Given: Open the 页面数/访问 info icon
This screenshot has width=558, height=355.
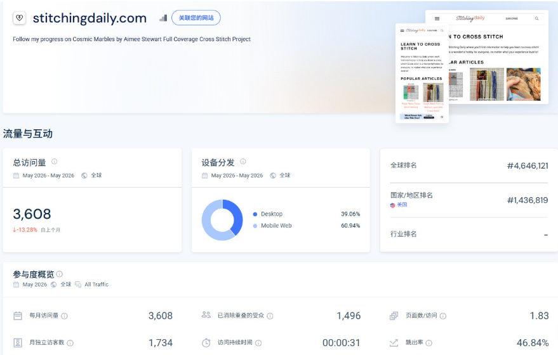Looking at the screenshot, I should pyautogui.click(x=443, y=316).
